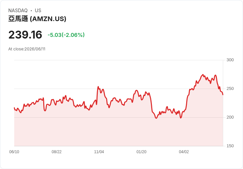
Task: Click the 300 price axis label
Action: (230, 60)
